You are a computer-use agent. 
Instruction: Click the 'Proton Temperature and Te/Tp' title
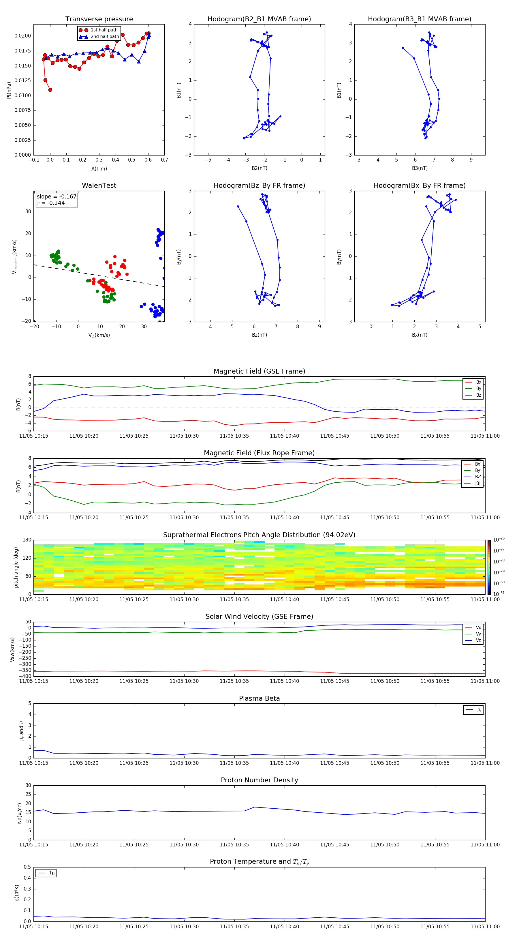click(259, 862)
